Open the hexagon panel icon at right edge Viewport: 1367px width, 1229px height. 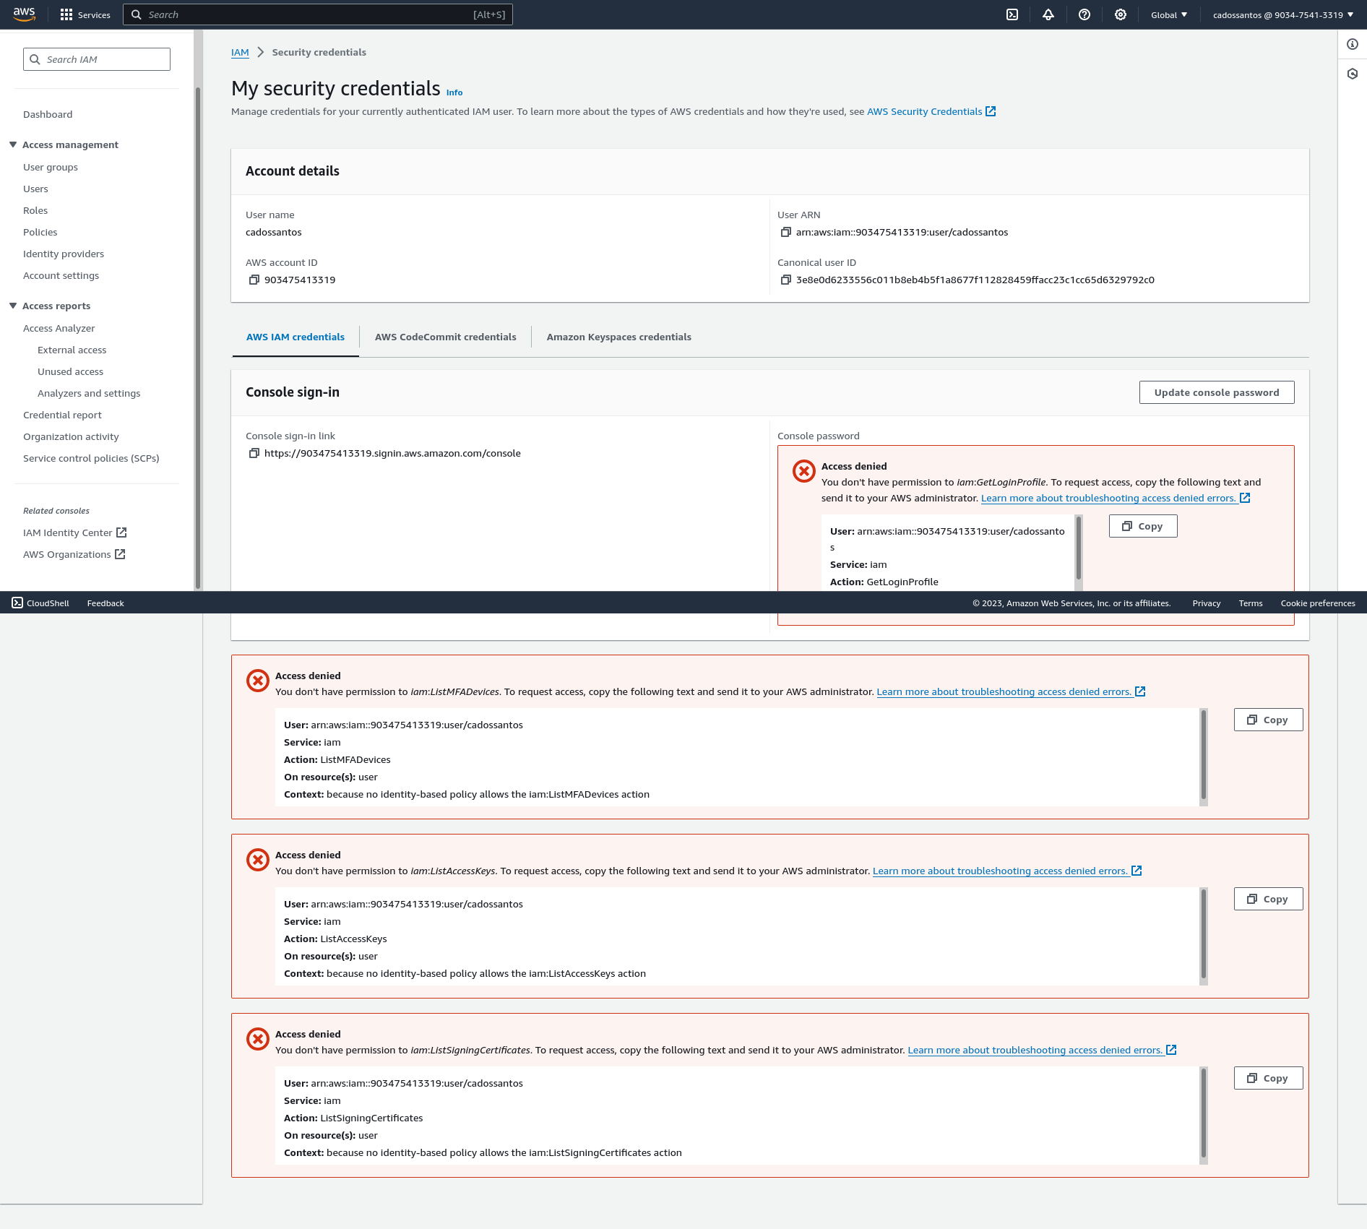click(1353, 74)
